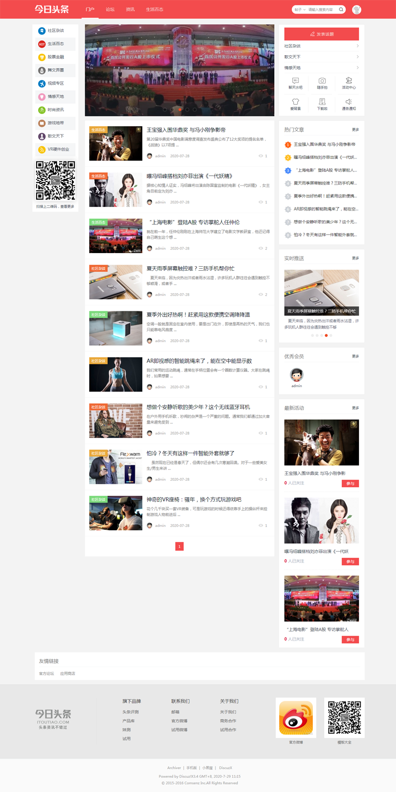
Task: Click the bicycle icon for 时尚资讯
Action: click(x=42, y=110)
